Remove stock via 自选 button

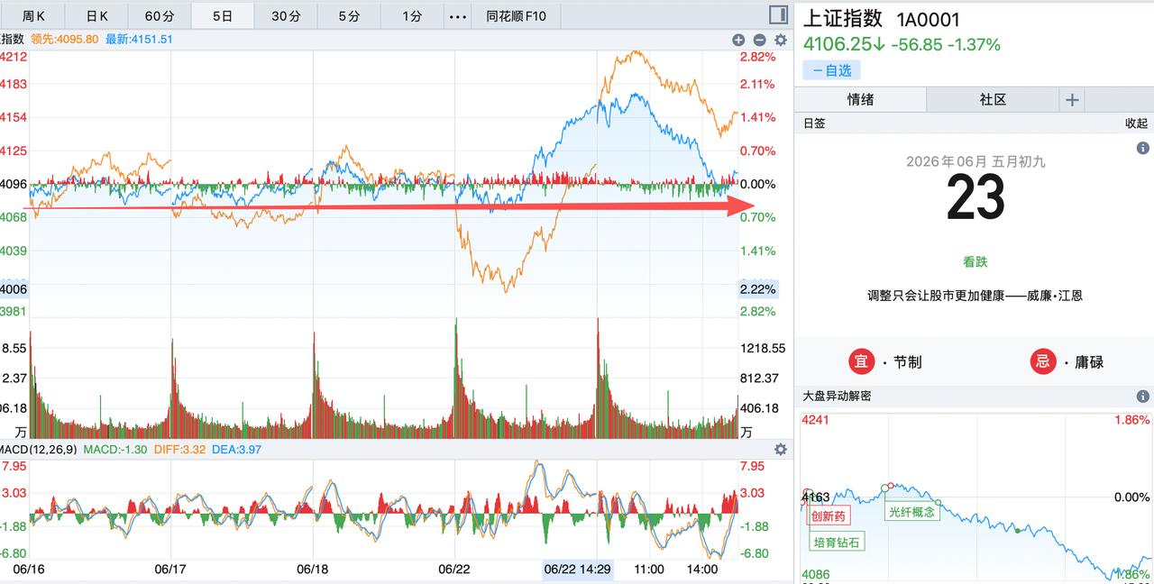click(x=832, y=70)
